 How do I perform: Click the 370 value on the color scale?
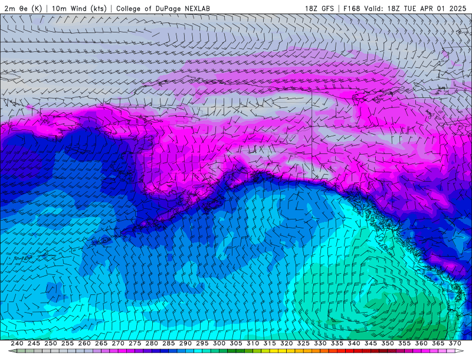tap(455, 343)
